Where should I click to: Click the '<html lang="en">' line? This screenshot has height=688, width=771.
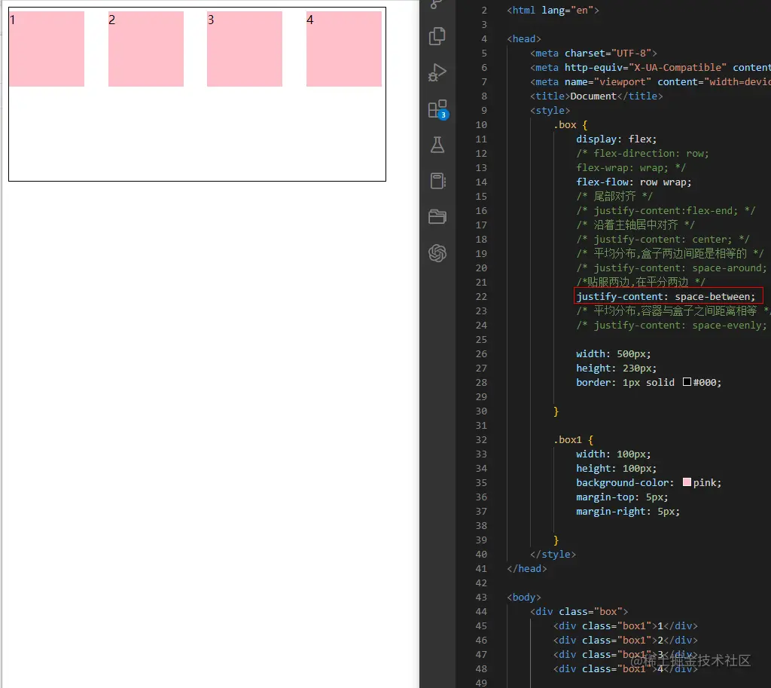(553, 10)
